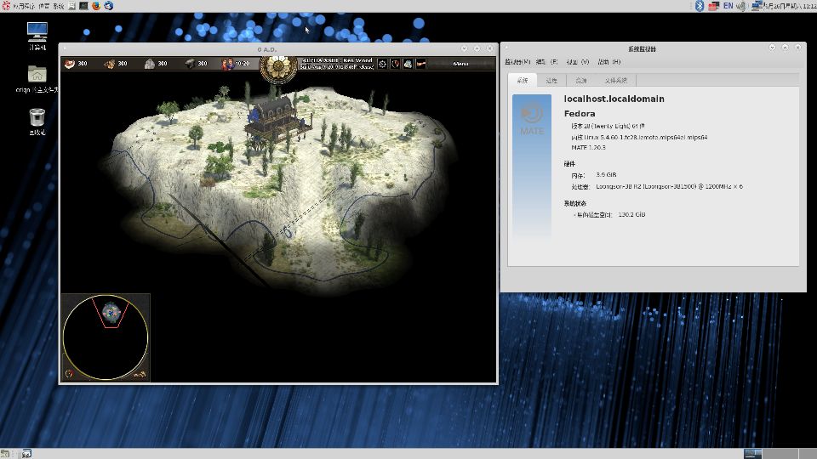Open the objectives icon next to Menu
This screenshot has width=817, height=459.
(421, 64)
